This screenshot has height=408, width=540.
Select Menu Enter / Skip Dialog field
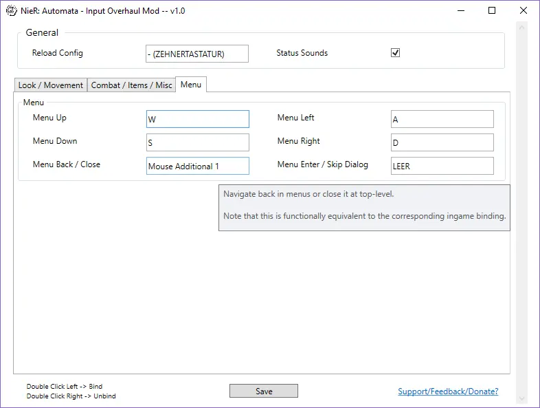coord(442,166)
